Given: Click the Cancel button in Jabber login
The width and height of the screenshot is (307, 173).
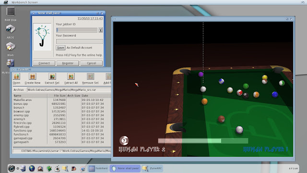Looking at the screenshot, I should click(92, 63).
